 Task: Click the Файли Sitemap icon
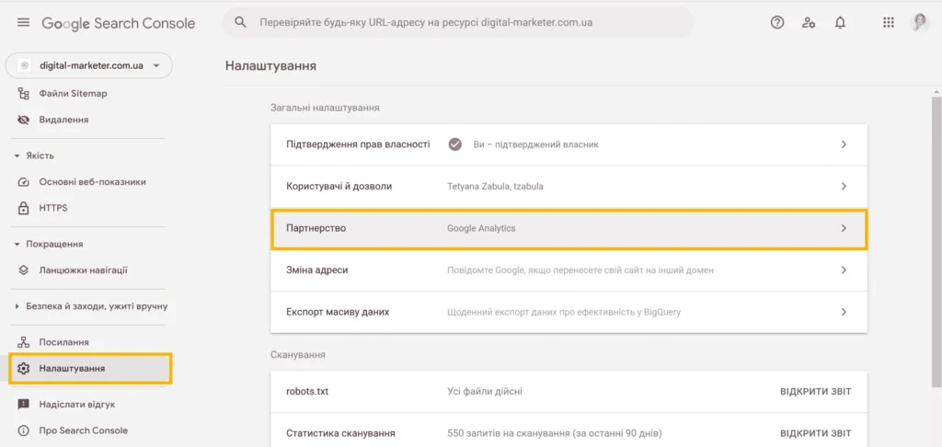[23, 94]
